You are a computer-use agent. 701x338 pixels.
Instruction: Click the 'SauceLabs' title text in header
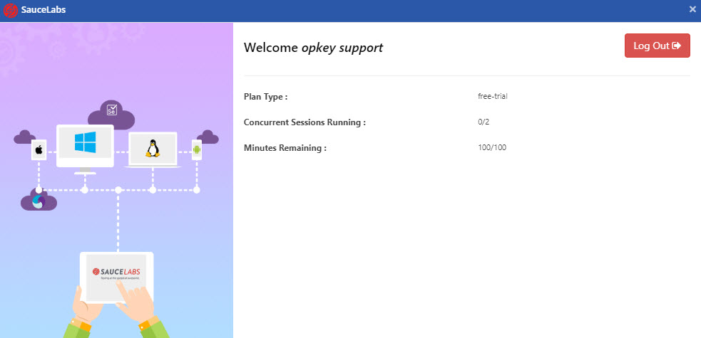(44, 9)
